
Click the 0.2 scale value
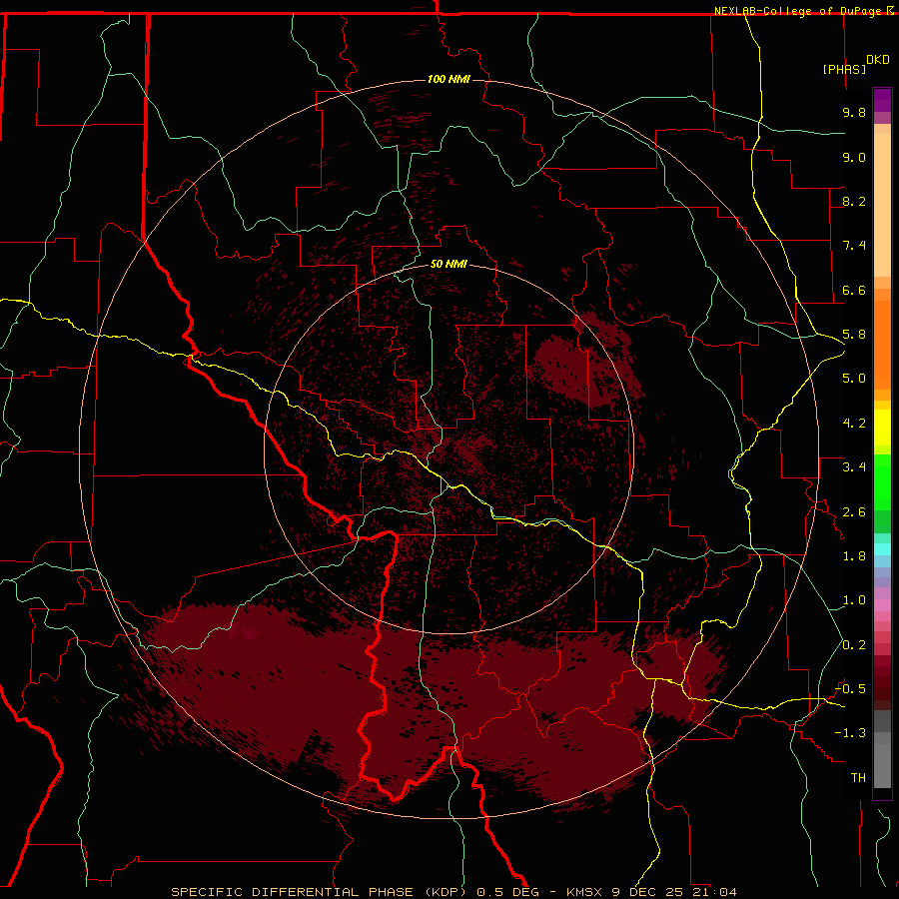click(x=854, y=645)
